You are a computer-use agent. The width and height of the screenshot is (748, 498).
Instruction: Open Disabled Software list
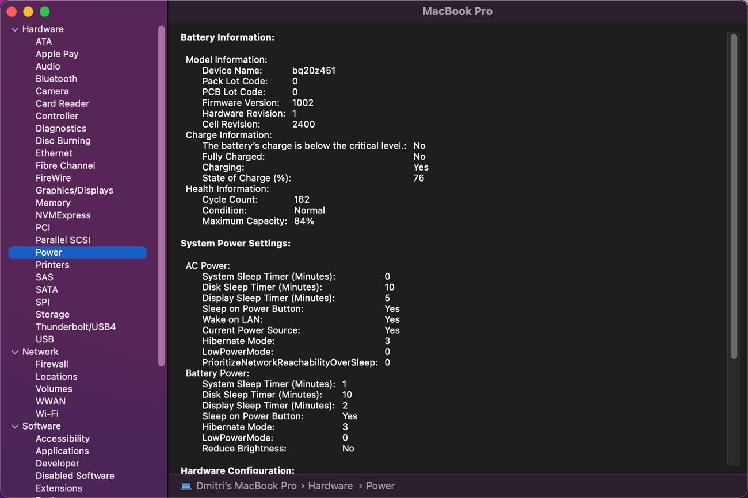[75, 476]
